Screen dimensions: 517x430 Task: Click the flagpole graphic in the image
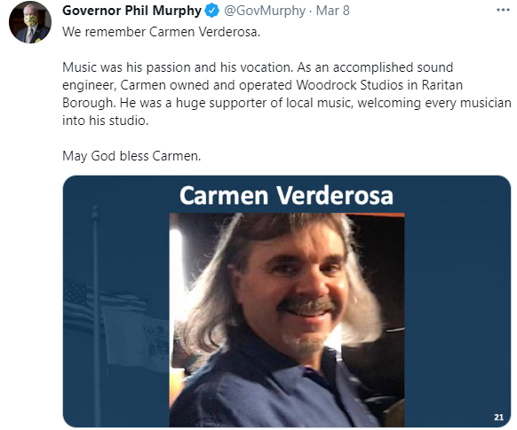pyautogui.click(x=96, y=316)
